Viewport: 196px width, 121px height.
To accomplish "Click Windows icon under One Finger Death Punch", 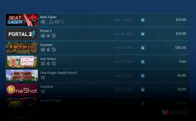I will 43,78.
